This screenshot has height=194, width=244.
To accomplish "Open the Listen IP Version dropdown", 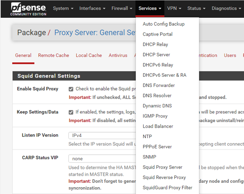I will tap(102, 135).
